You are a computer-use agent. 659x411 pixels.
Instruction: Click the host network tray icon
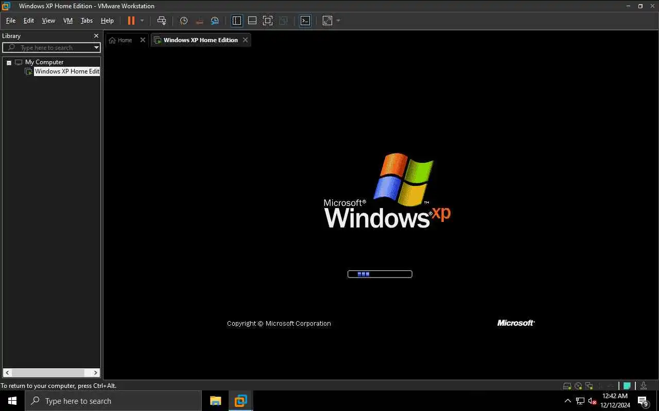(x=580, y=401)
